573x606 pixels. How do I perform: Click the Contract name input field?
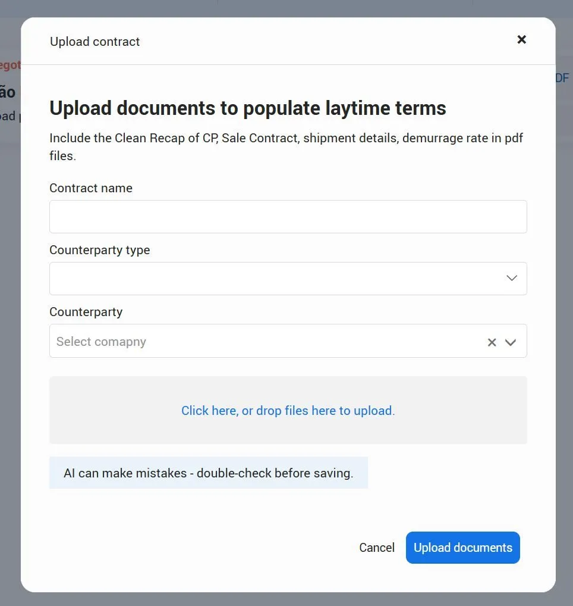(x=288, y=217)
